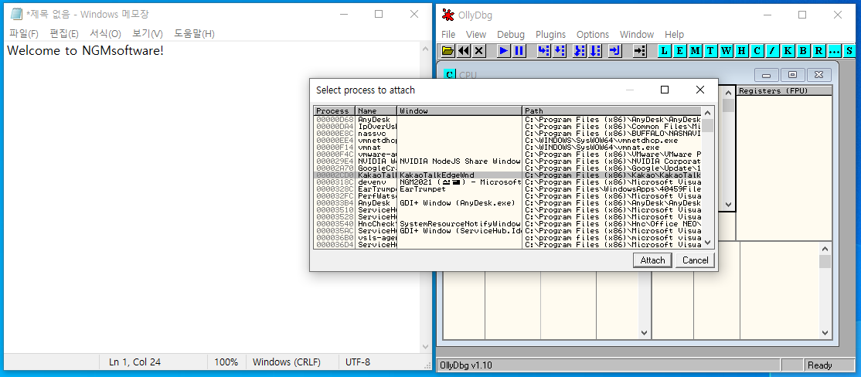Click the Cancel button in attach dialog
Screen dimensions: 861x377
click(x=695, y=260)
